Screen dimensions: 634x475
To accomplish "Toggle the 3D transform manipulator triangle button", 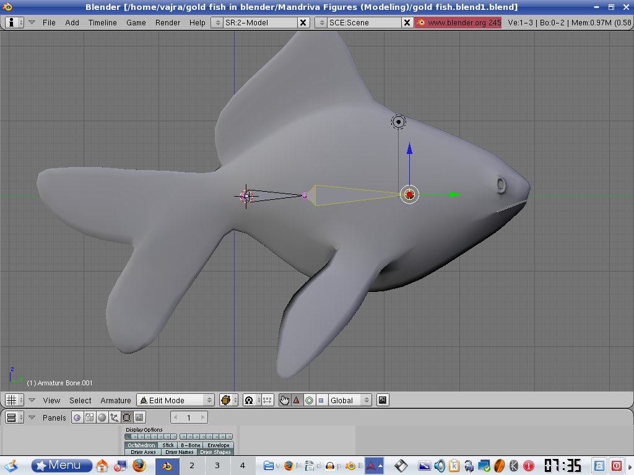I will (296, 400).
